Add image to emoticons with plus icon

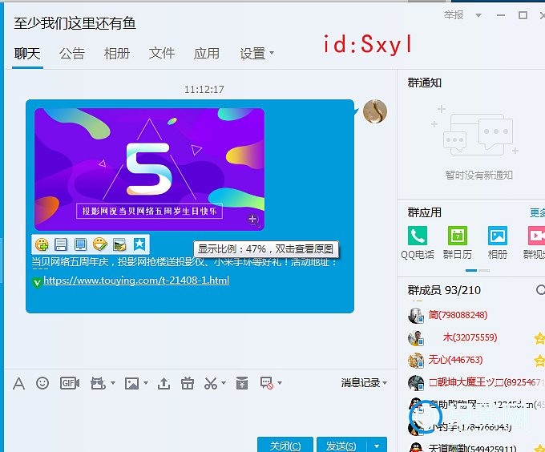pos(42,244)
